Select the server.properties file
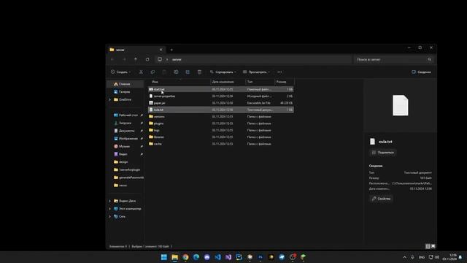 pos(220,96)
